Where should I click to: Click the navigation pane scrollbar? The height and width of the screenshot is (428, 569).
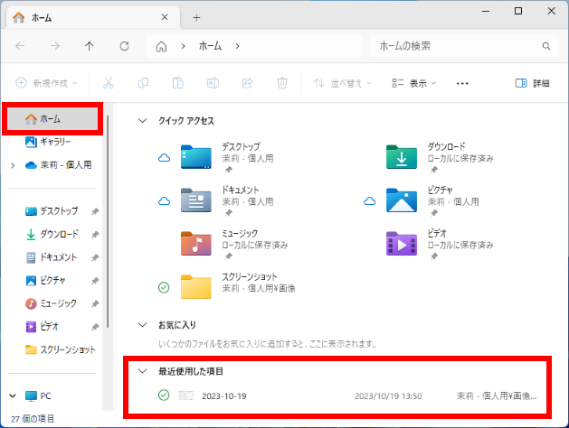click(x=108, y=221)
